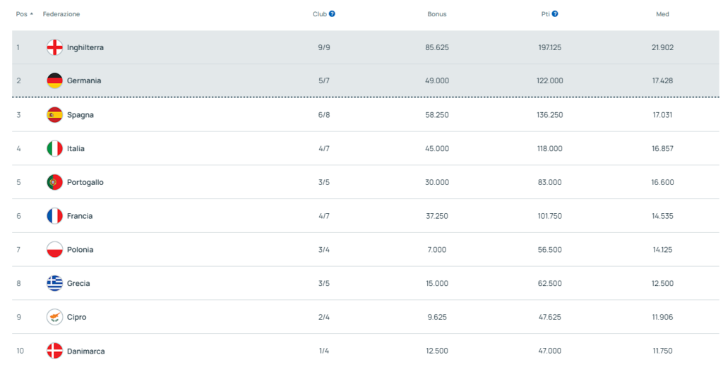Click the Denmark flag icon

(x=55, y=351)
